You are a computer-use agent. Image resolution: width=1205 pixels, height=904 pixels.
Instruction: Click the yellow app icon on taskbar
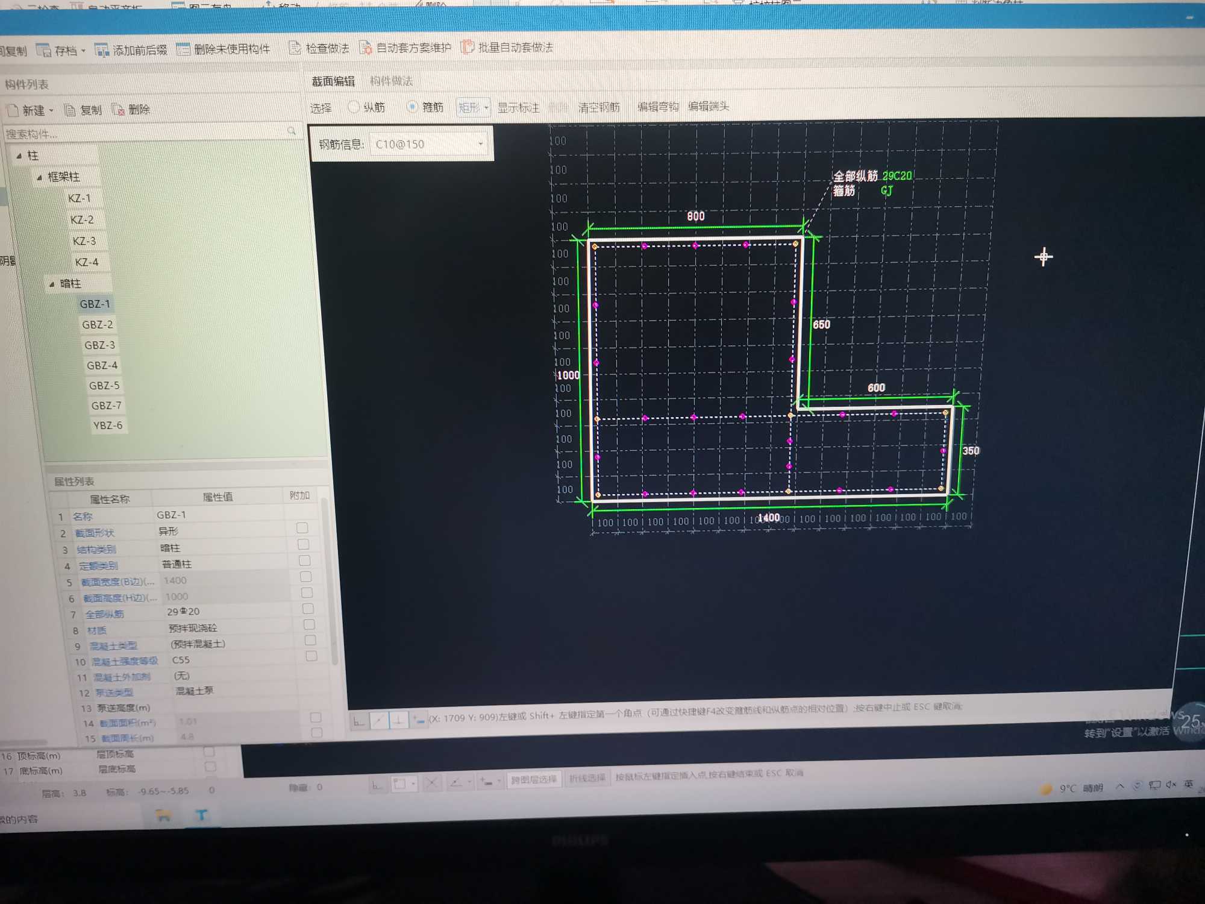pyautogui.click(x=163, y=816)
